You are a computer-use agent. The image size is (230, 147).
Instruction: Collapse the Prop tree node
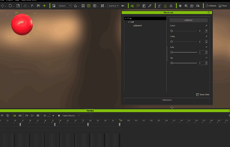pos(126,18)
